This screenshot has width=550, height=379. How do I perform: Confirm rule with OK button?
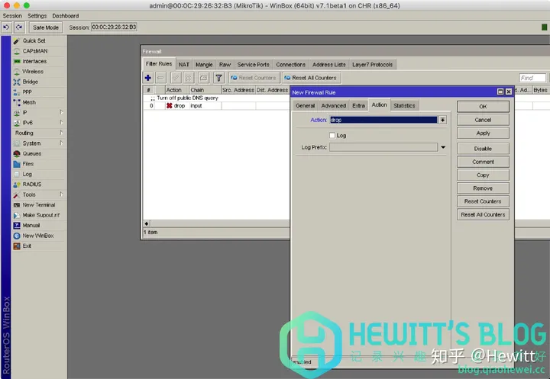tap(483, 107)
